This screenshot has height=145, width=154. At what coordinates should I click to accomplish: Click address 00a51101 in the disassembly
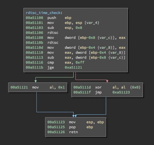34,23
